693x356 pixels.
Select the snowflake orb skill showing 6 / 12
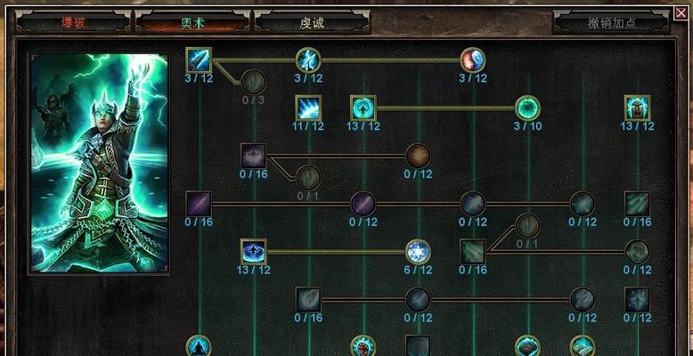coord(418,252)
